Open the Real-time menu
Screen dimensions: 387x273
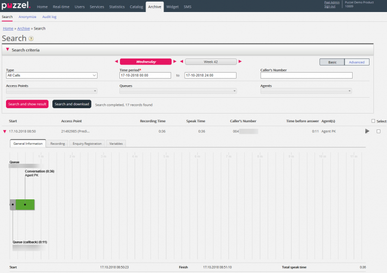click(61, 7)
